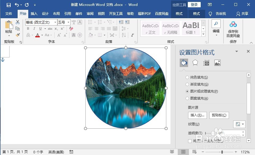Apply Underline formatting
Screen dimensions: 255x155
(40, 29)
